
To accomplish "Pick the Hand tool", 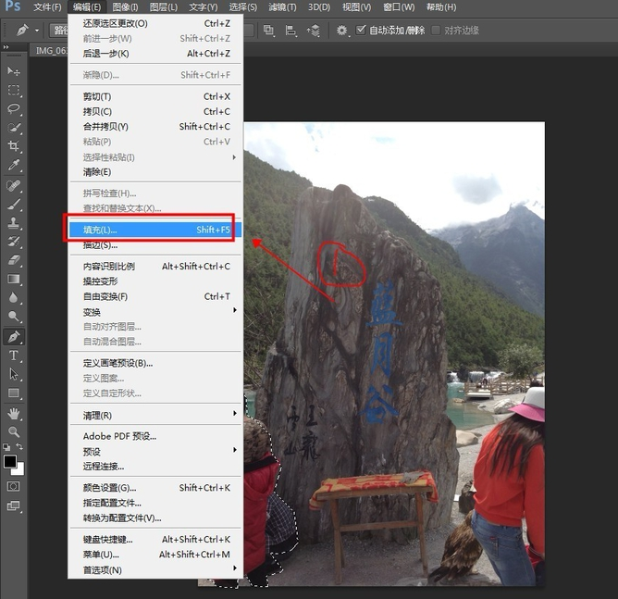I will [14, 413].
